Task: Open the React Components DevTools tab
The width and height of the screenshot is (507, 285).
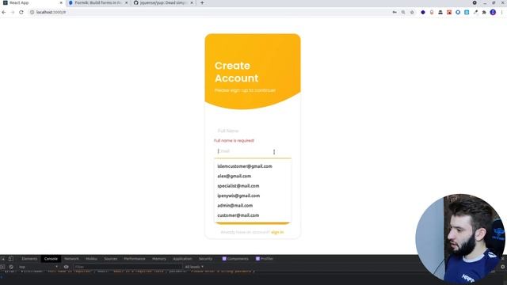Action: click(x=235, y=259)
